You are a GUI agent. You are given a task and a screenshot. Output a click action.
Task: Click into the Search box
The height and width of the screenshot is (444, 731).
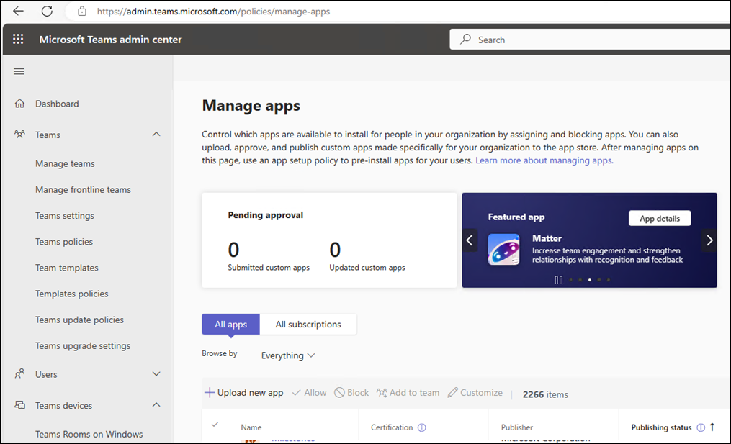590,40
